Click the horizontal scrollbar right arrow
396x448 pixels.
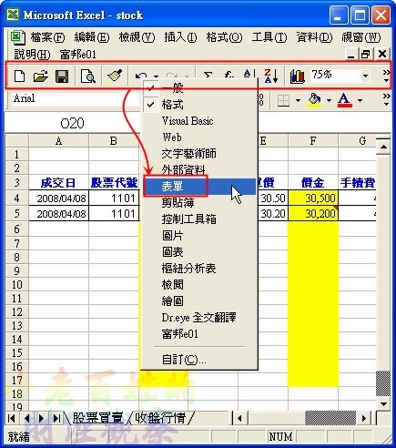pos(364,419)
